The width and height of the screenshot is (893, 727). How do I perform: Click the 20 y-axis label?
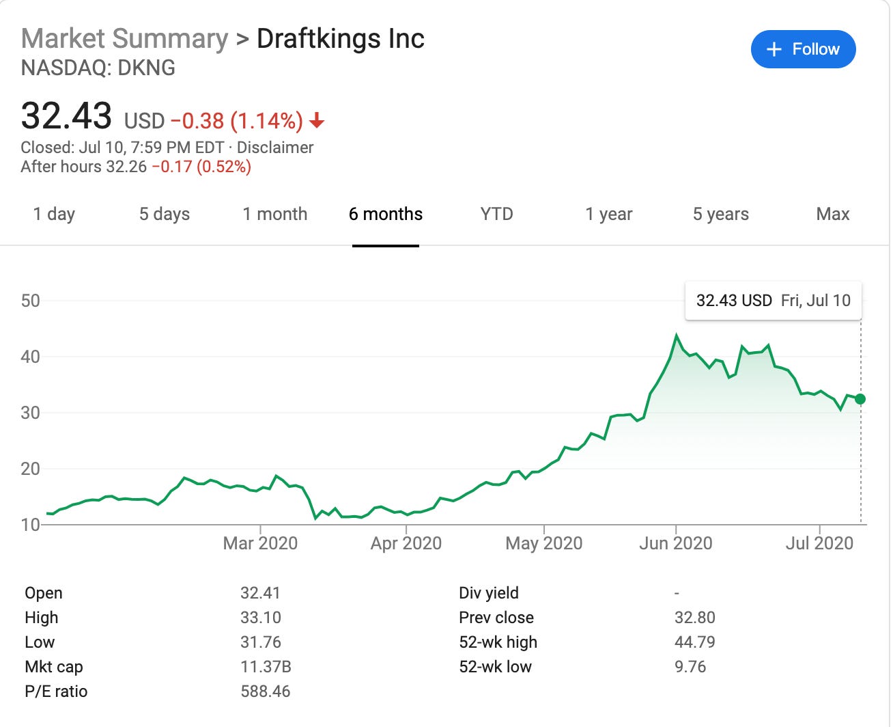[x=31, y=469]
